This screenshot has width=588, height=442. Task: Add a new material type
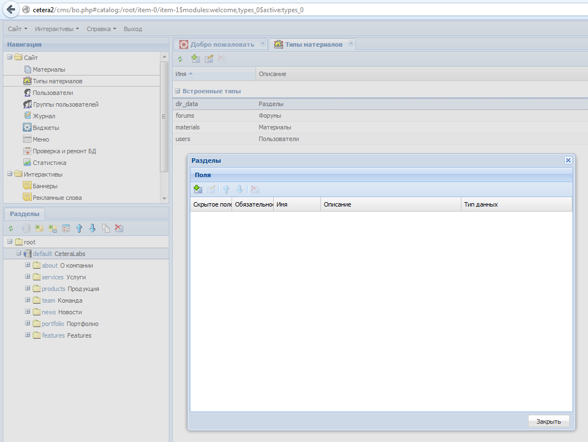195,59
